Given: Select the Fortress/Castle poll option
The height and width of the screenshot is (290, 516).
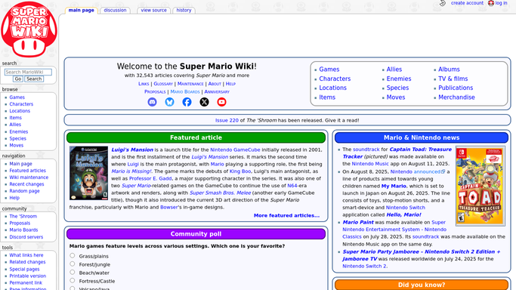Looking at the screenshot, I should [x=73, y=280].
